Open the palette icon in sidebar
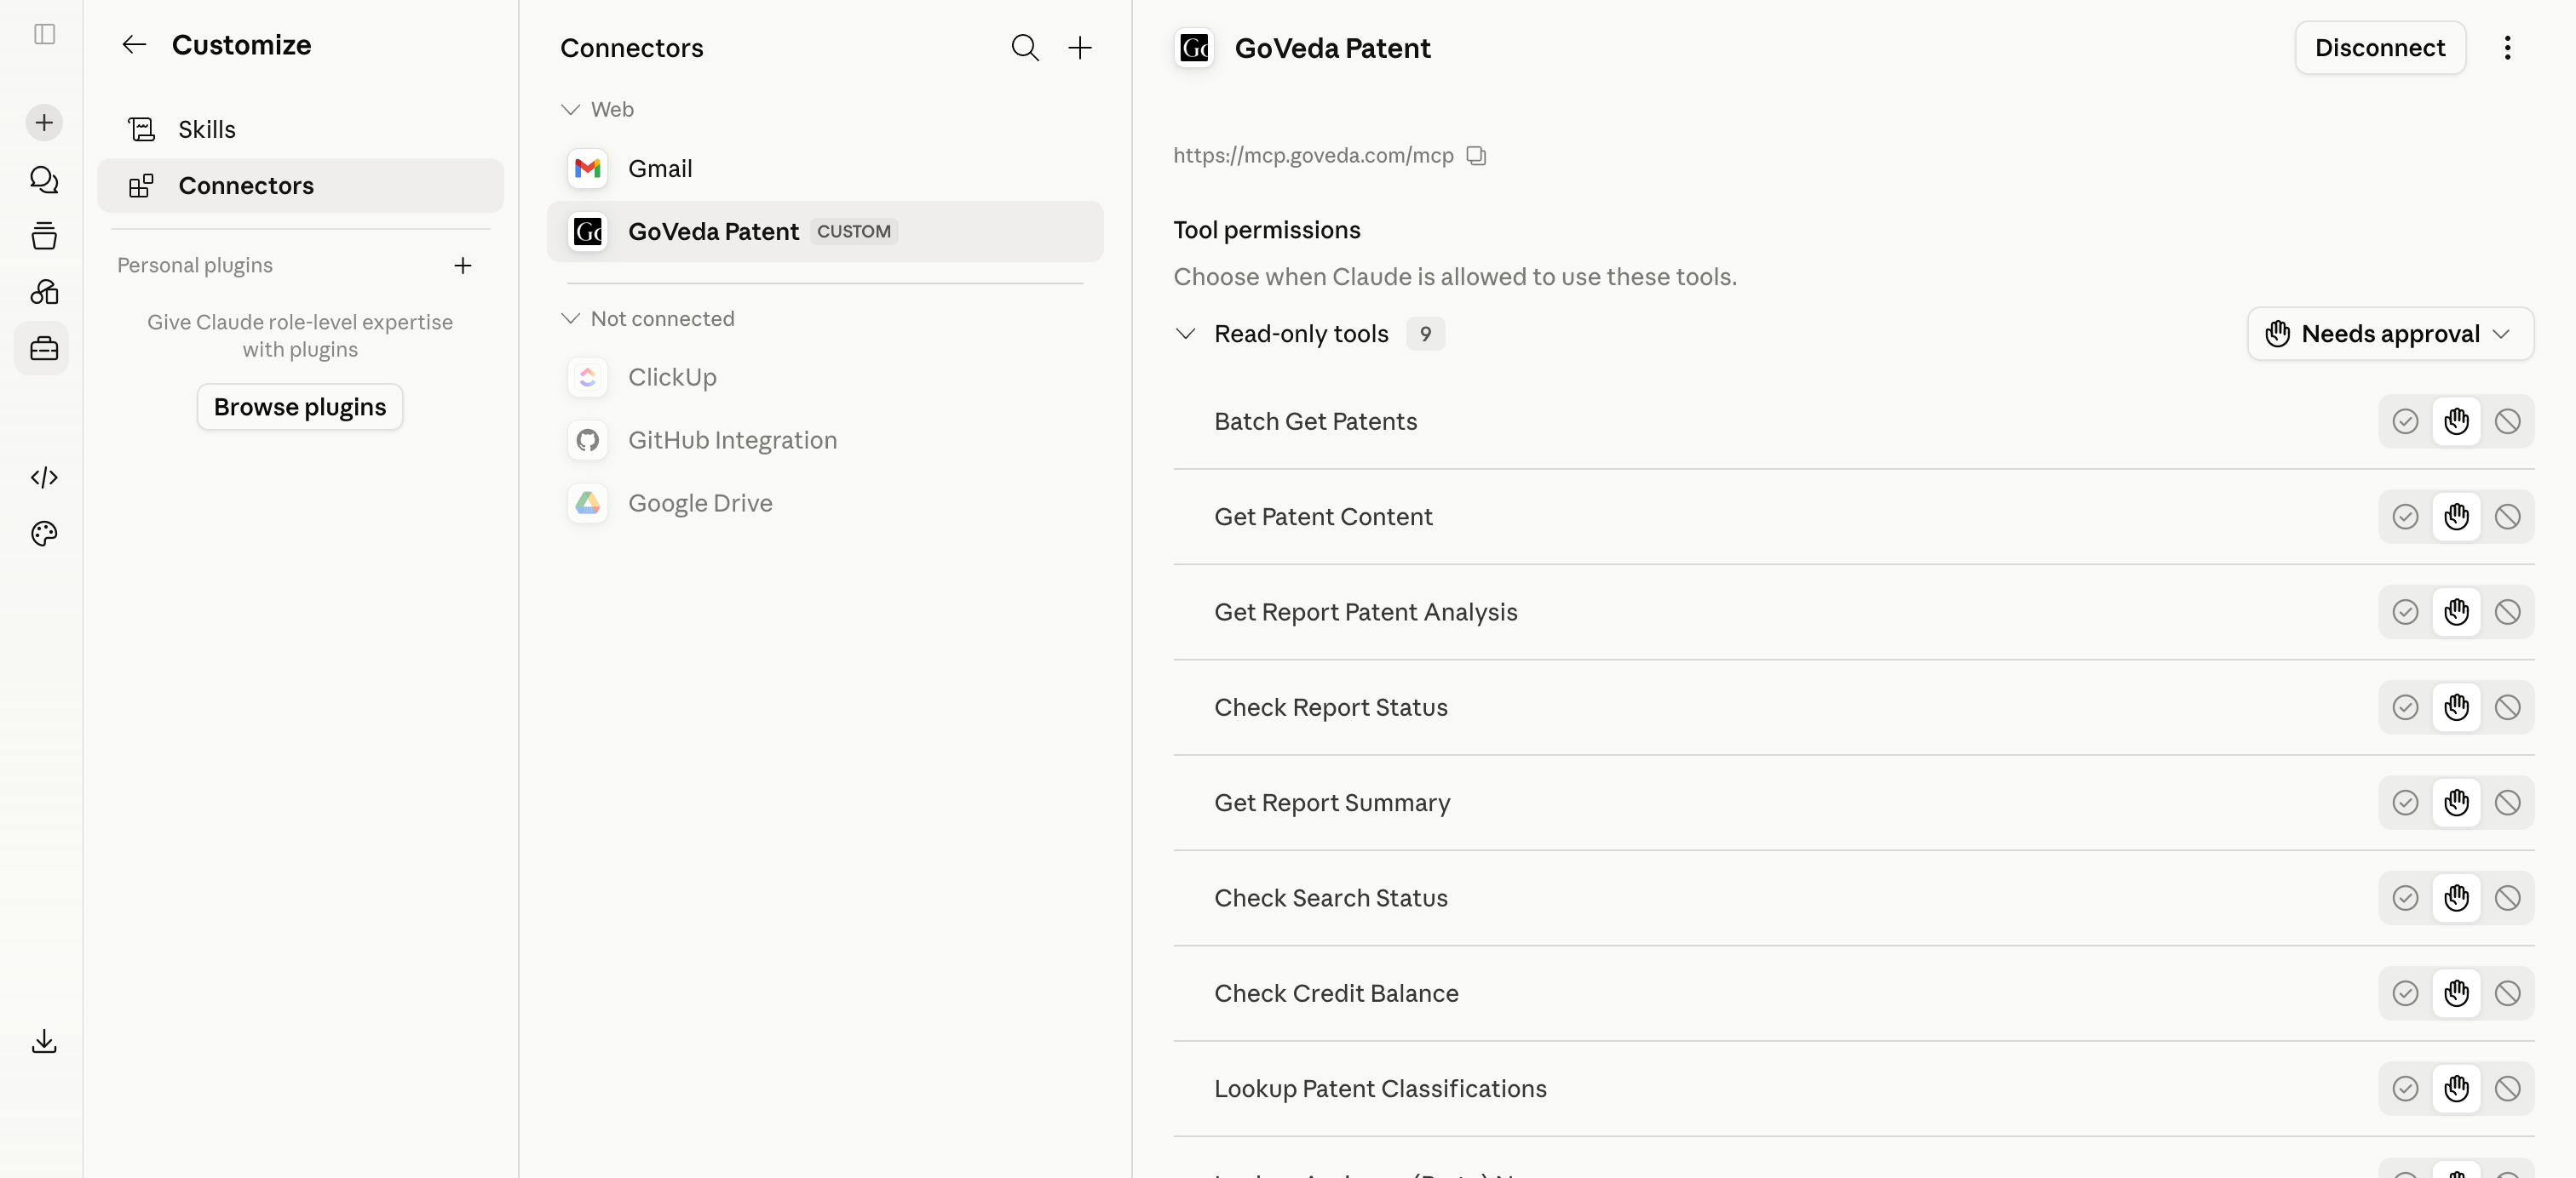 [44, 535]
